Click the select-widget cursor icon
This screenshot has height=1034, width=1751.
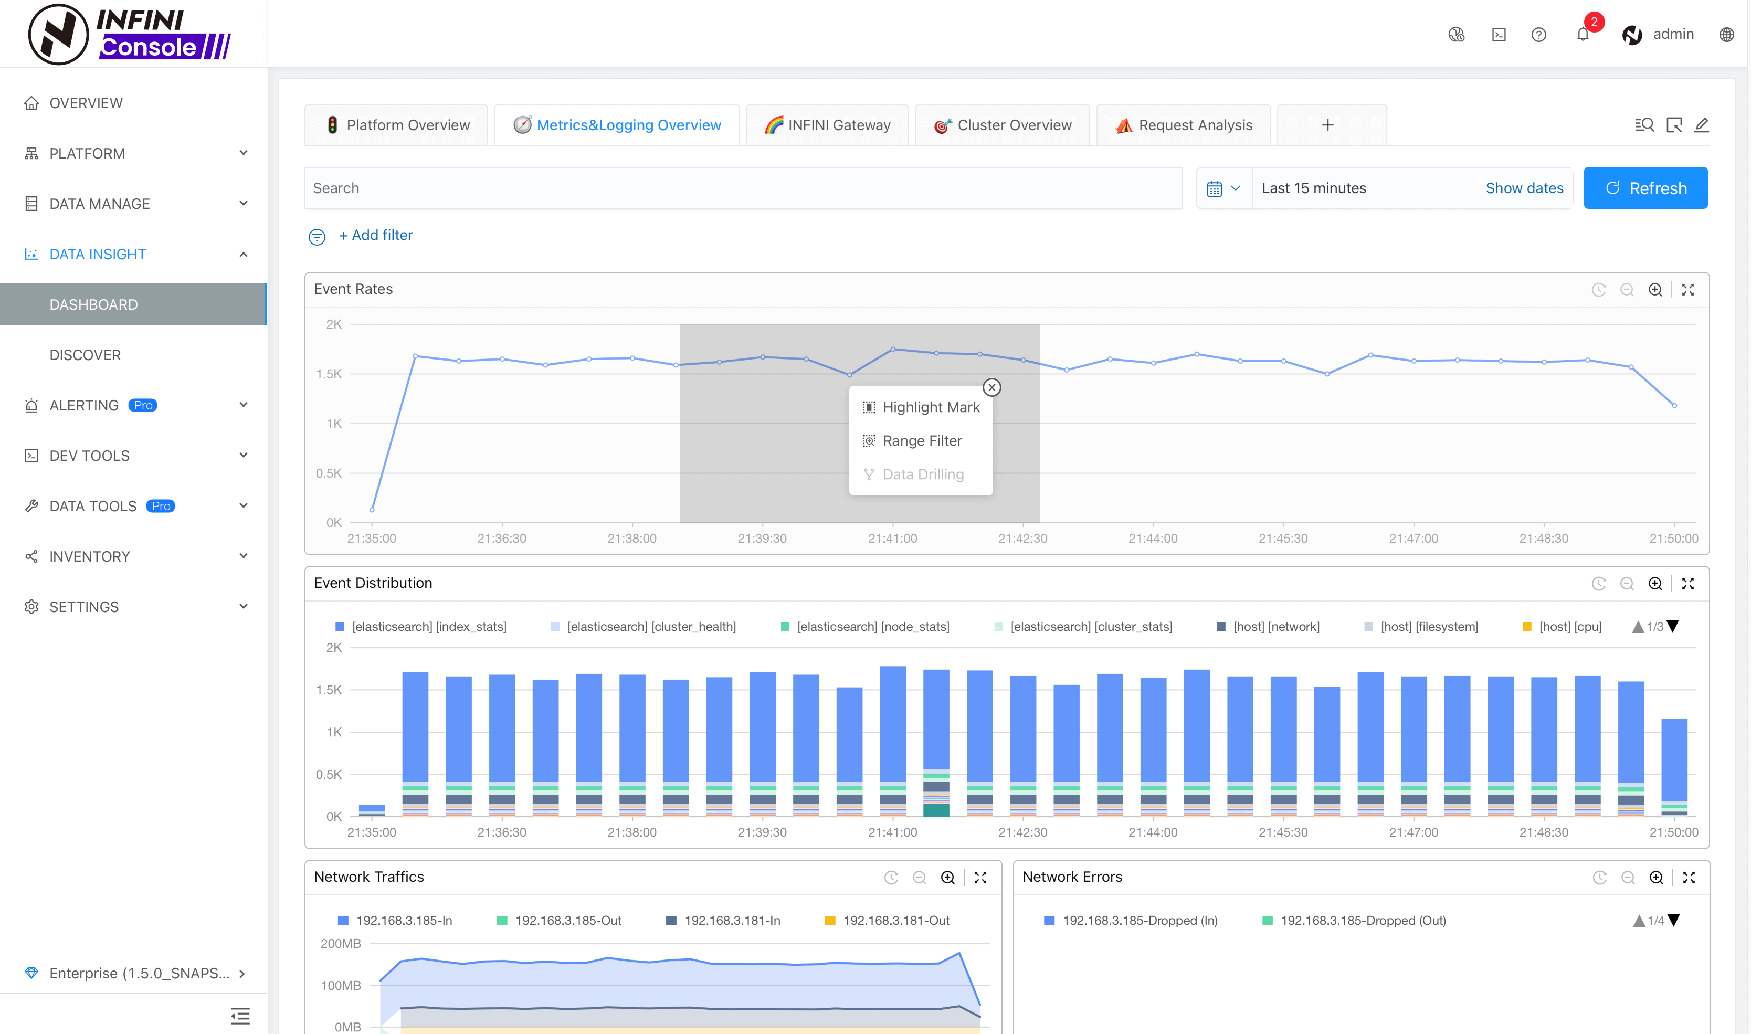(1674, 125)
